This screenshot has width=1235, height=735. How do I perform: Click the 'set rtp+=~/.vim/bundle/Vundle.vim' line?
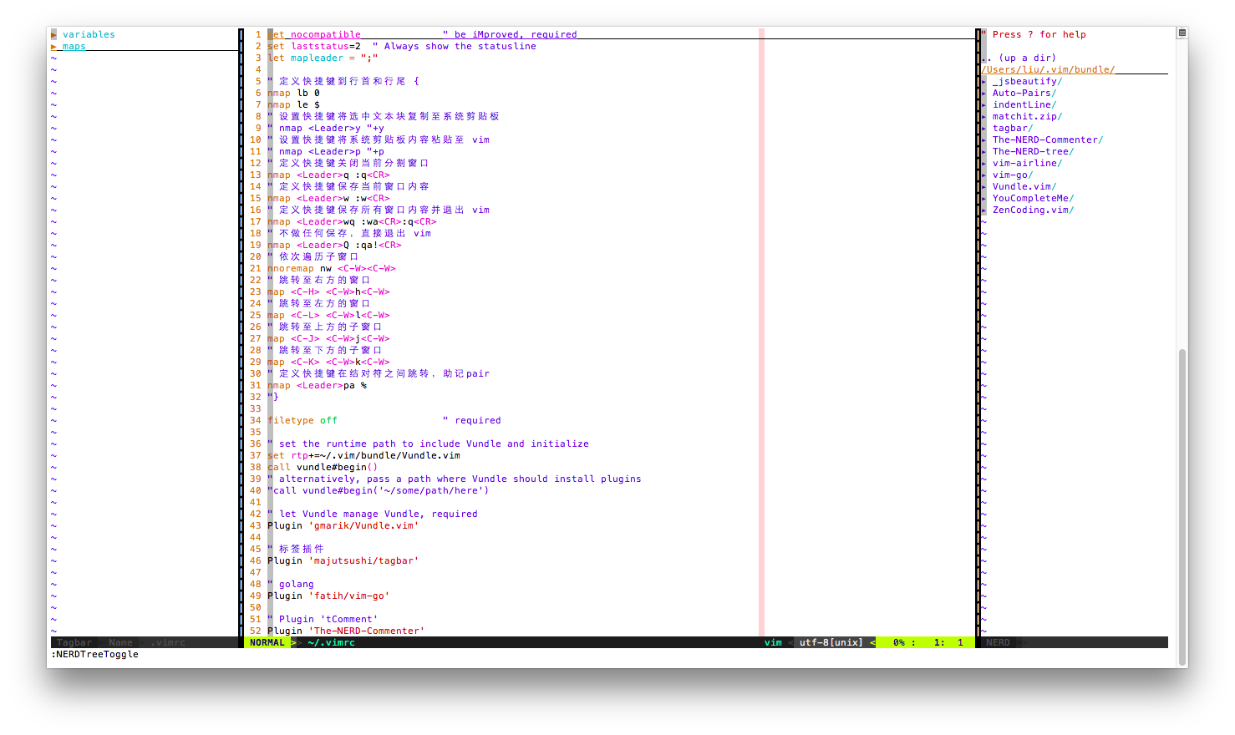point(363,456)
